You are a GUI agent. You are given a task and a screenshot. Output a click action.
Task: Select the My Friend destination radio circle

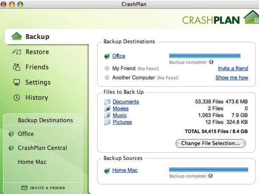click(x=107, y=68)
